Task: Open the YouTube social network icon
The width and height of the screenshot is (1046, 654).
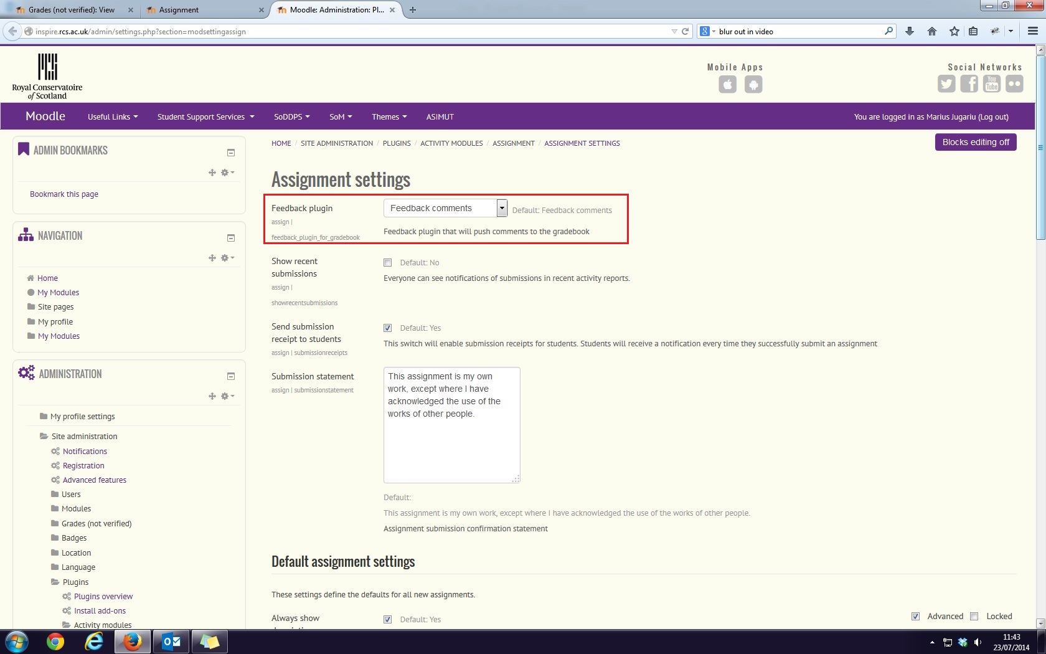Action: pyautogui.click(x=992, y=83)
